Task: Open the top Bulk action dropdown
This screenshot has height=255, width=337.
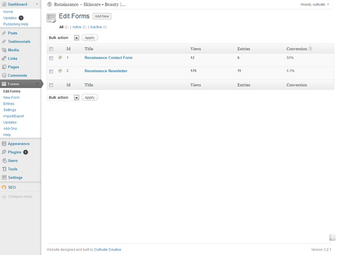Action: pyautogui.click(x=63, y=38)
